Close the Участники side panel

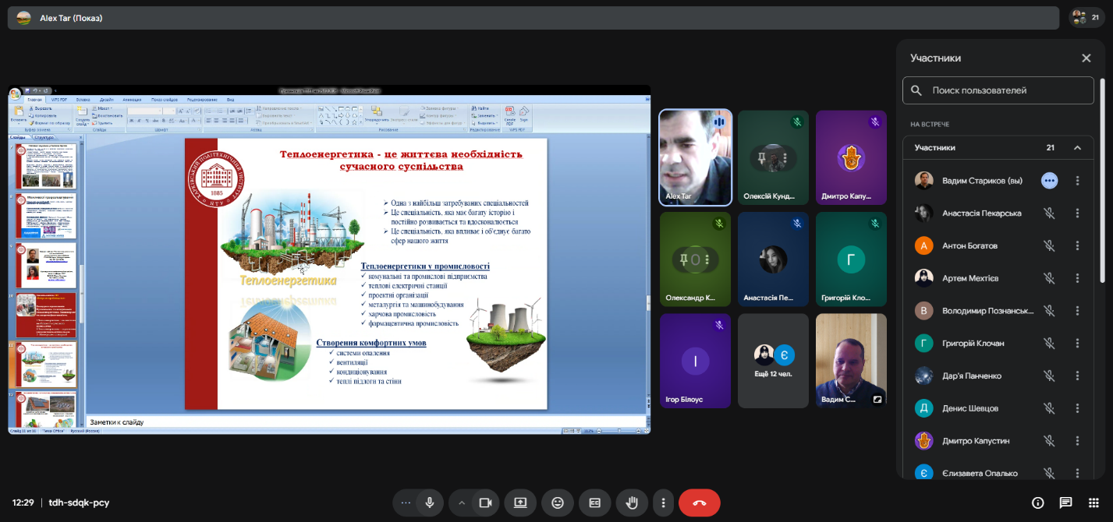pos(1086,58)
